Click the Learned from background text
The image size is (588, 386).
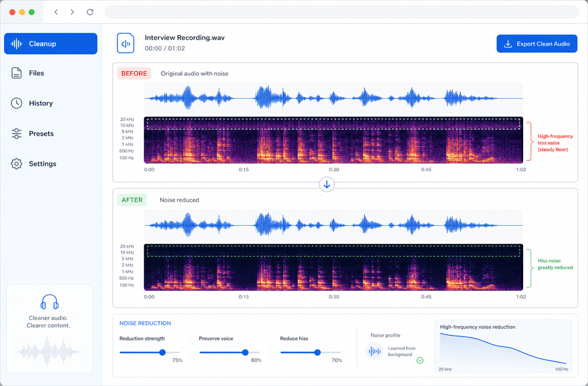401,351
